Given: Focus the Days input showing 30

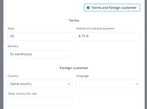Looking at the screenshot, I should (40, 36).
